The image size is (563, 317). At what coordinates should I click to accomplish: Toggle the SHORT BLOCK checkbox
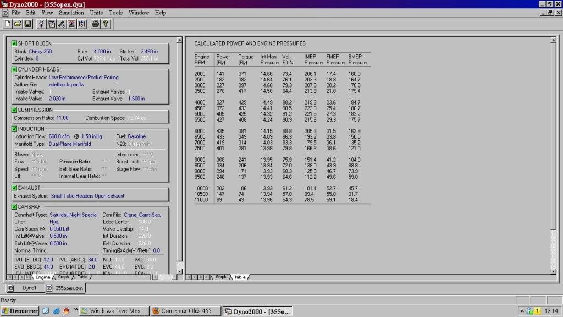point(14,43)
